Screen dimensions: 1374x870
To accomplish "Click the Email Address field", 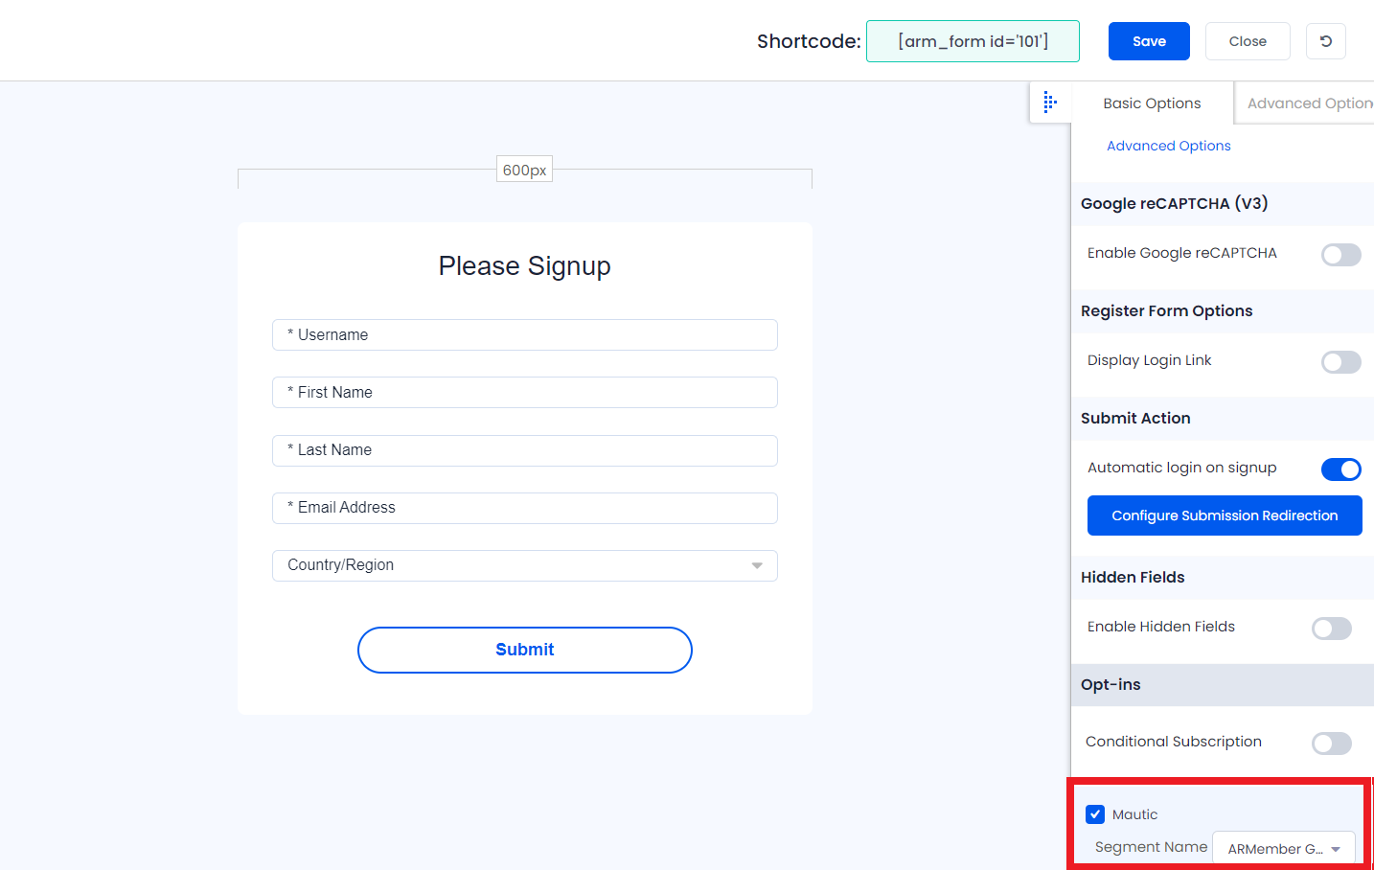I will [525, 508].
